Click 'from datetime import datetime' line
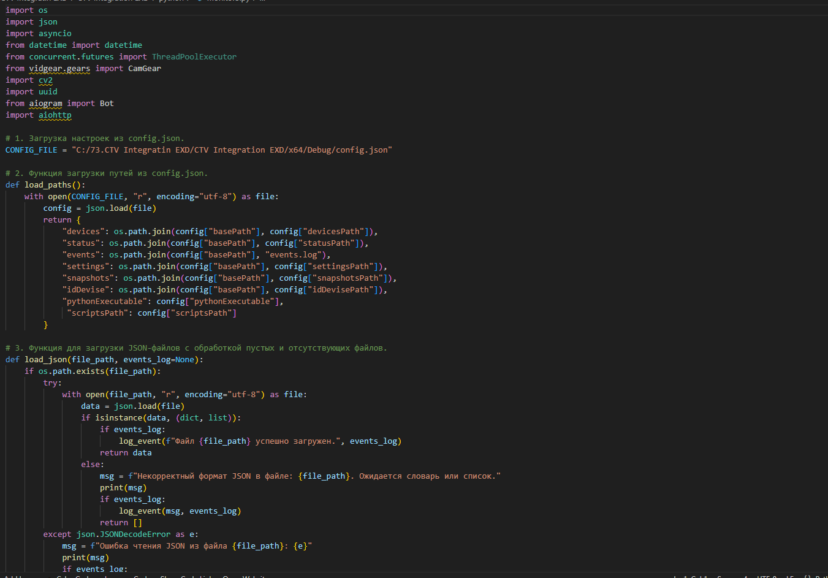Image resolution: width=828 pixels, height=578 pixels. click(x=74, y=45)
